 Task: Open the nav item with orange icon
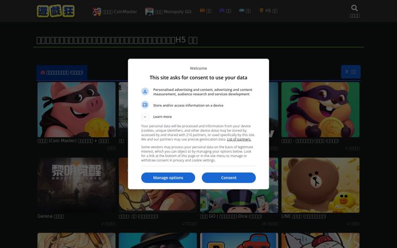tap(206, 10)
